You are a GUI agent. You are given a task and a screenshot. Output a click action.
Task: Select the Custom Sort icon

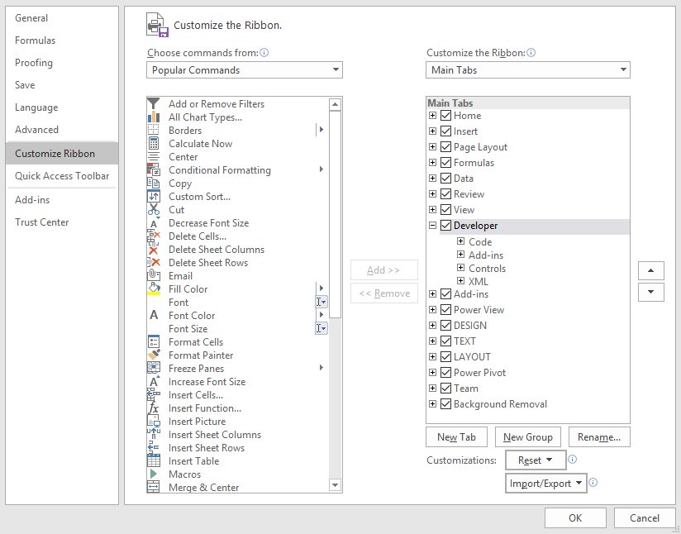pyautogui.click(x=154, y=197)
